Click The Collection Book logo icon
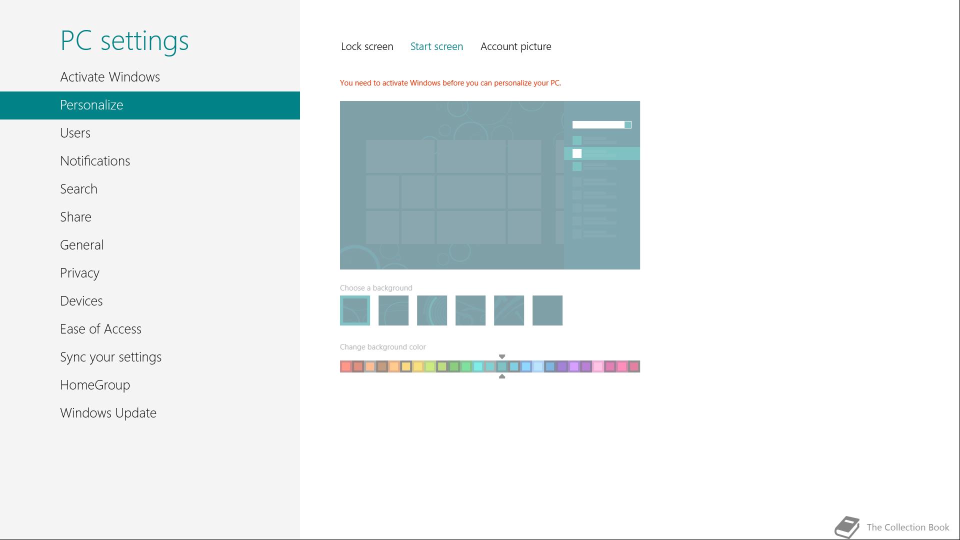Image resolution: width=960 pixels, height=540 pixels. pyautogui.click(x=847, y=527)
